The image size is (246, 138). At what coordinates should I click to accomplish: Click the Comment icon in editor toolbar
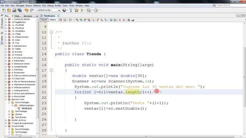click(129, 20)
